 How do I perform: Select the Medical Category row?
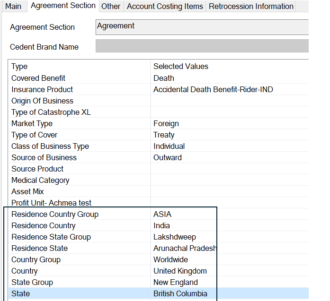click(40, 180)
